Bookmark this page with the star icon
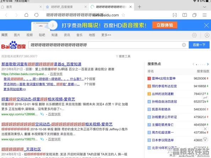Viewport: 211px width, 158px height. (x=123, y=15)
